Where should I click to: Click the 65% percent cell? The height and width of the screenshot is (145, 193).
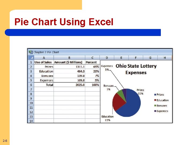92,67
